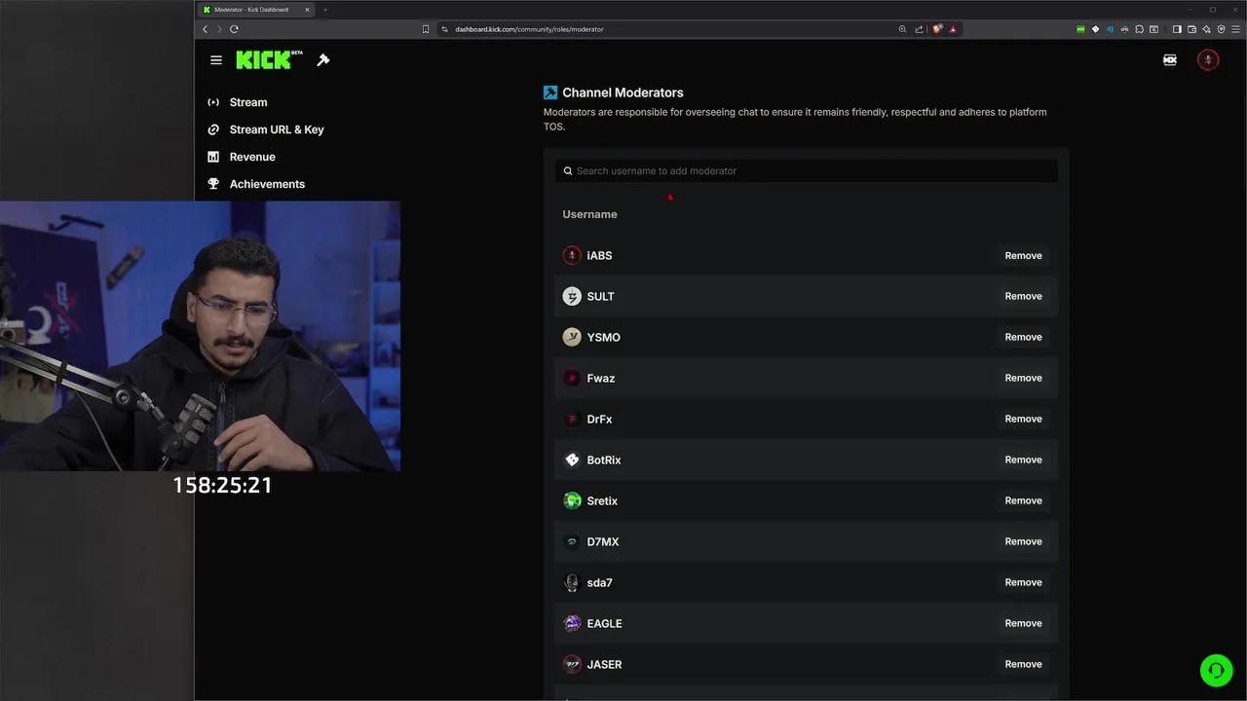Screen dimensions: 1247x701
Task: Click the Brave Rewards triangle icon
Action: tap(953, 29)
